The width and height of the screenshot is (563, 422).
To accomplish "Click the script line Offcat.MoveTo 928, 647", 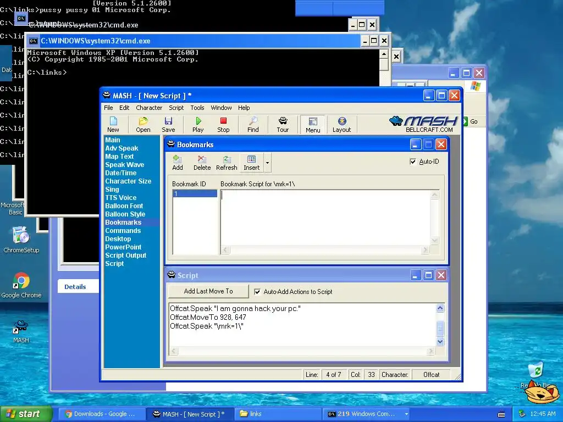I will pos(208,317).
